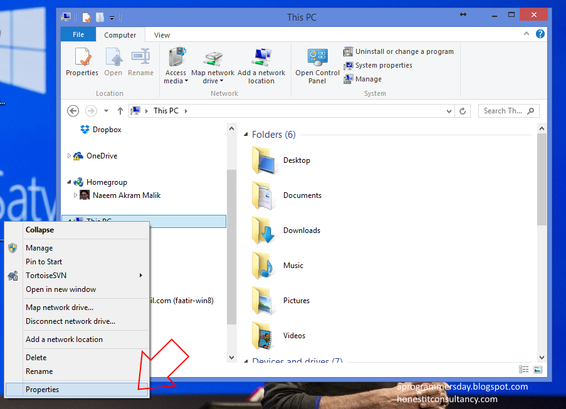The height and width of the screenshot is (409, 566).
Task: Expand the Naeem Akram Malik node
Action: coord(75,195)
